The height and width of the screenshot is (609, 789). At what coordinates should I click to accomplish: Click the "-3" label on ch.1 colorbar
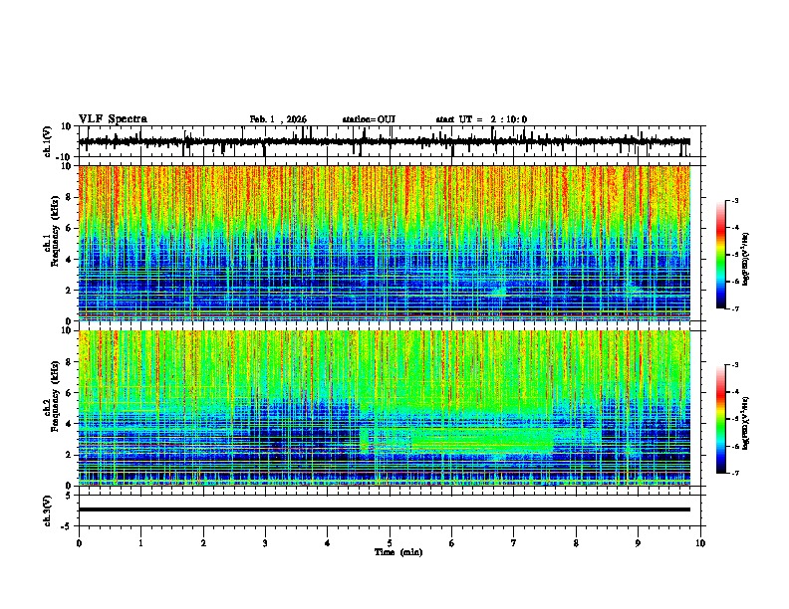coord(735,200)
